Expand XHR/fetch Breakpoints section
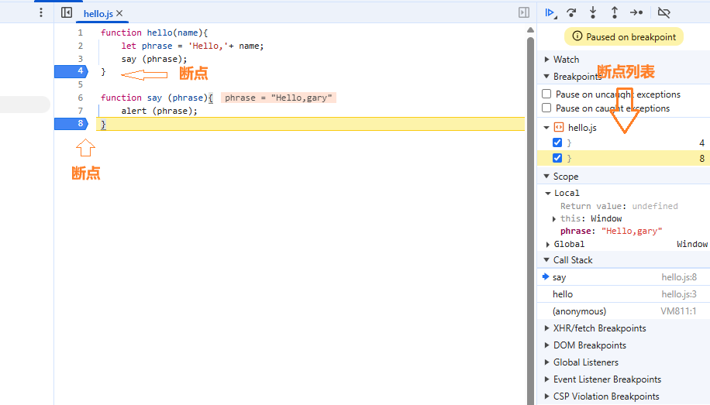The width and height of the screenshot is (710, 405). 547,328
